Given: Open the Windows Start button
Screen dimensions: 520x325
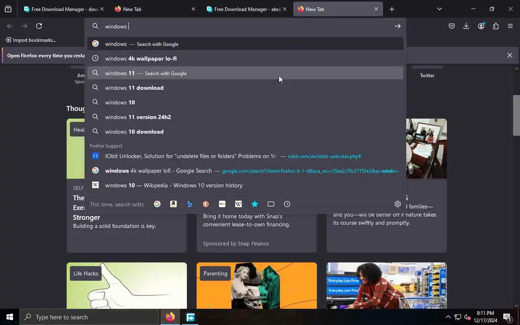Looking at the screenshot, I should tap(10, 317).
